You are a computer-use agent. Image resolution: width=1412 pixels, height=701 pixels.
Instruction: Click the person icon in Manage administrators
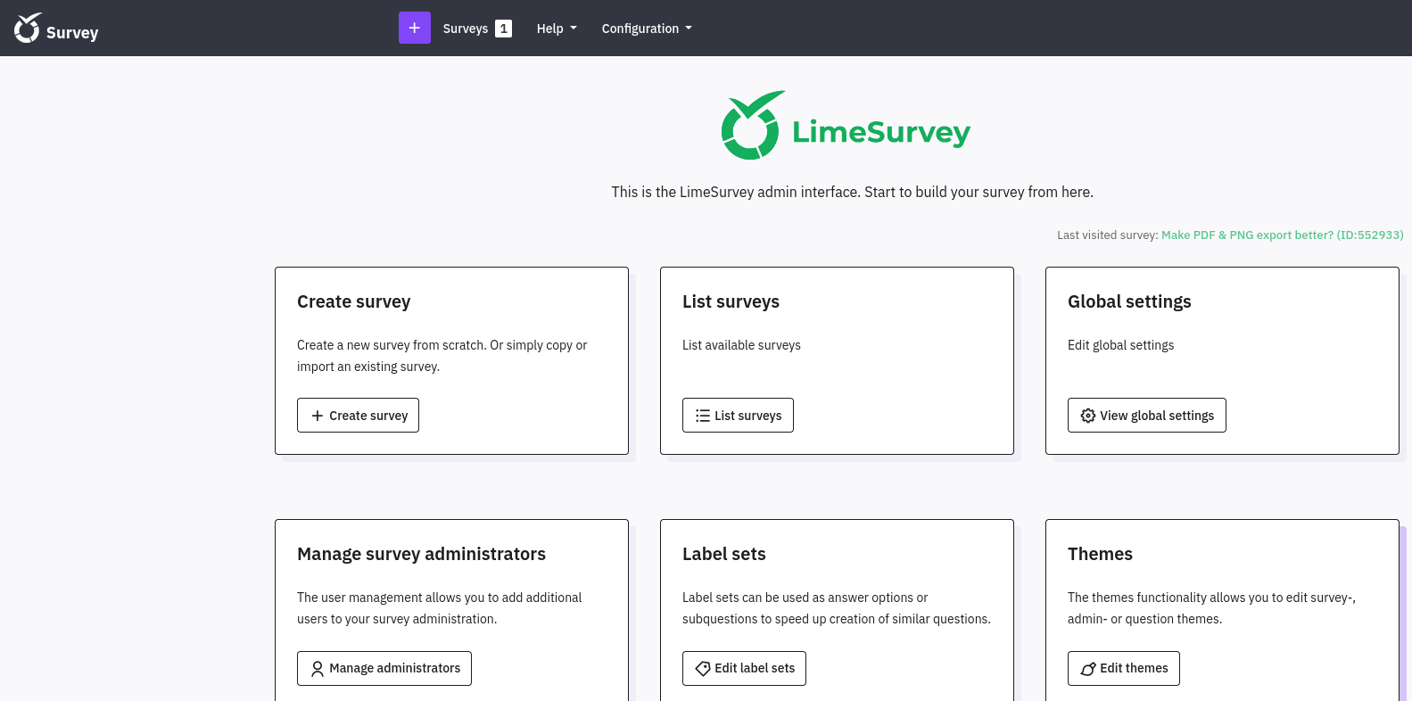(317, 669)
